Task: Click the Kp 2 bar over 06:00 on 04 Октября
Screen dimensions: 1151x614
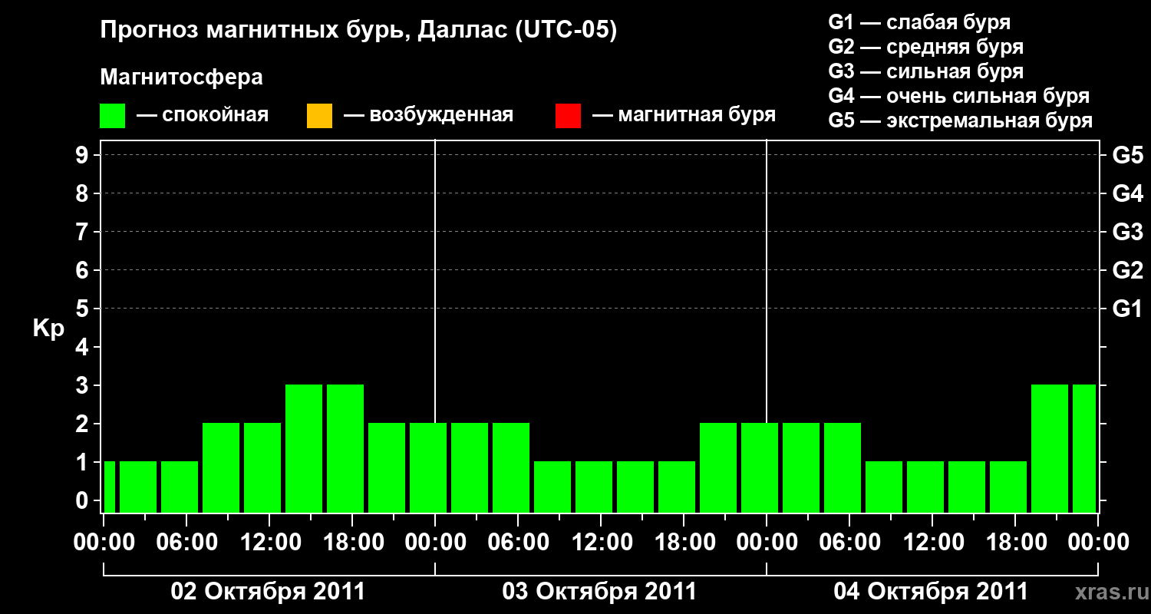Action: point(843,467)
